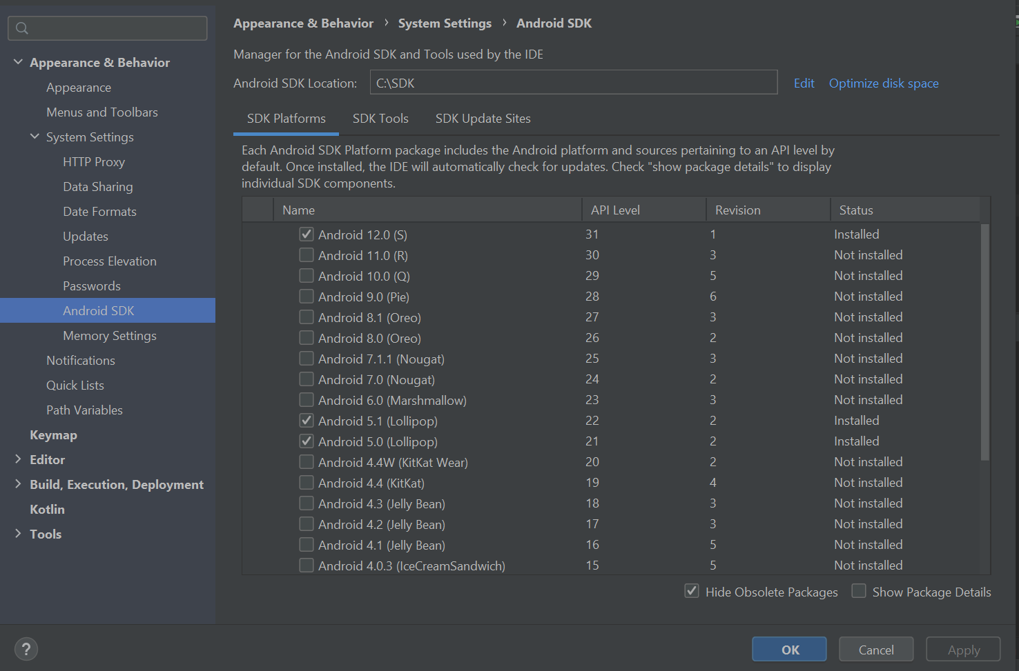Expand Build, Execution, Deployment section

click(x=18, y=484)
